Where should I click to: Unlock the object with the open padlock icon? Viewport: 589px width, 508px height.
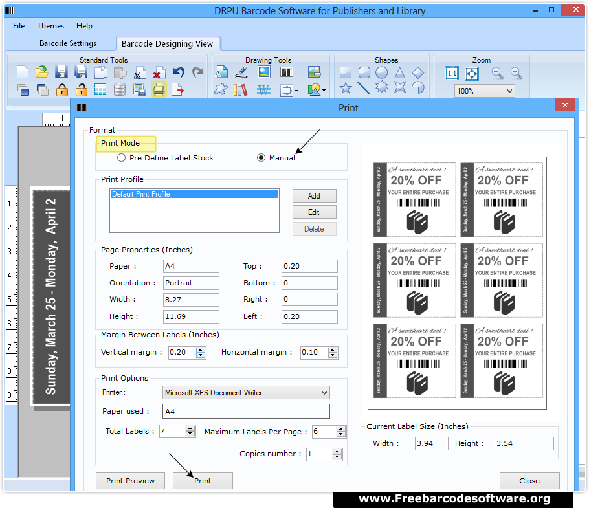[81, 90]
